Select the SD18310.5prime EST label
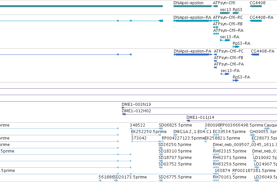Viewport: 277px width, 182px height. tap(175, 151)
